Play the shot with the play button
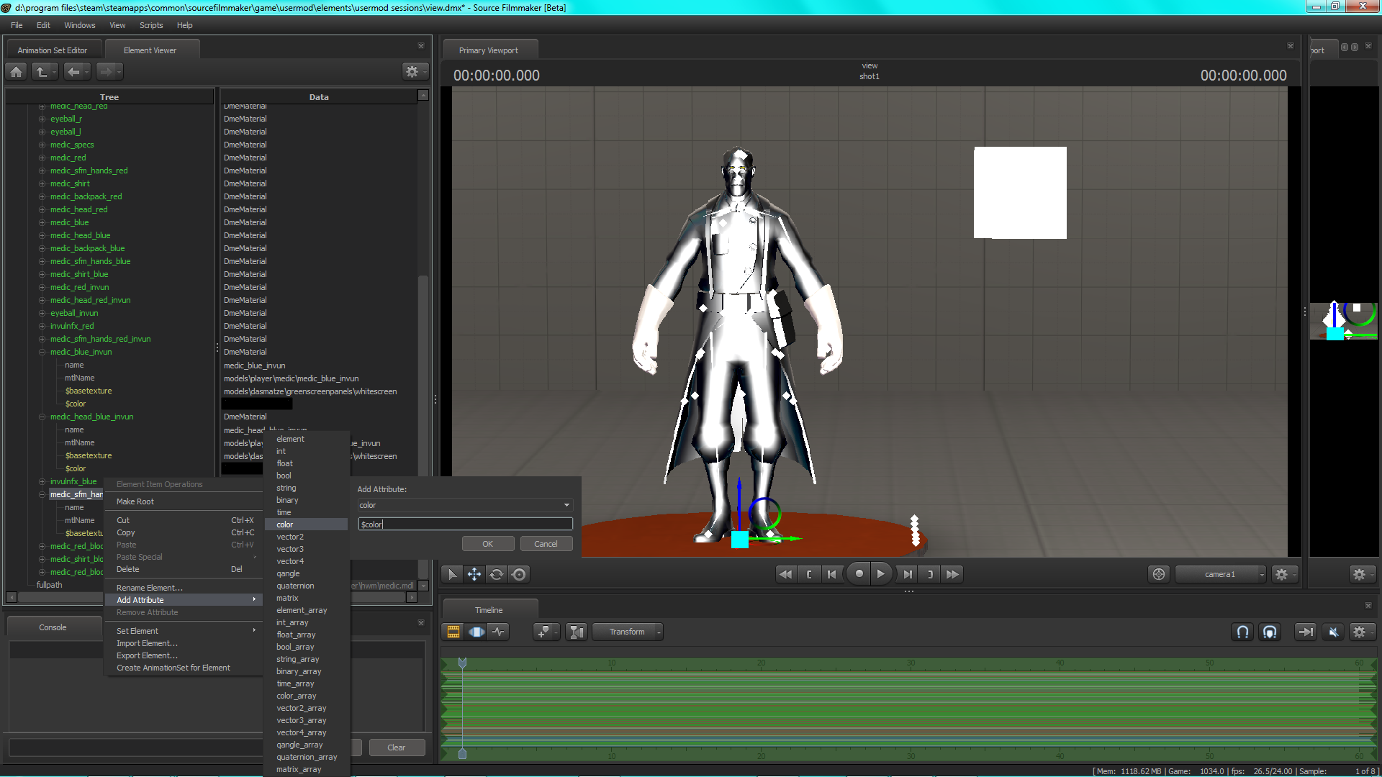Image resolution: width=1382 pixels, height=777 pixels. 880,574
